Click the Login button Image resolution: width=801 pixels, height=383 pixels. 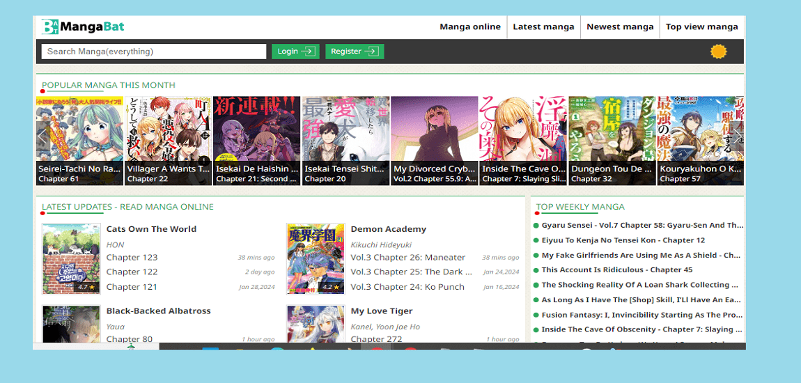pyautogui.click(x=295, y=52)
